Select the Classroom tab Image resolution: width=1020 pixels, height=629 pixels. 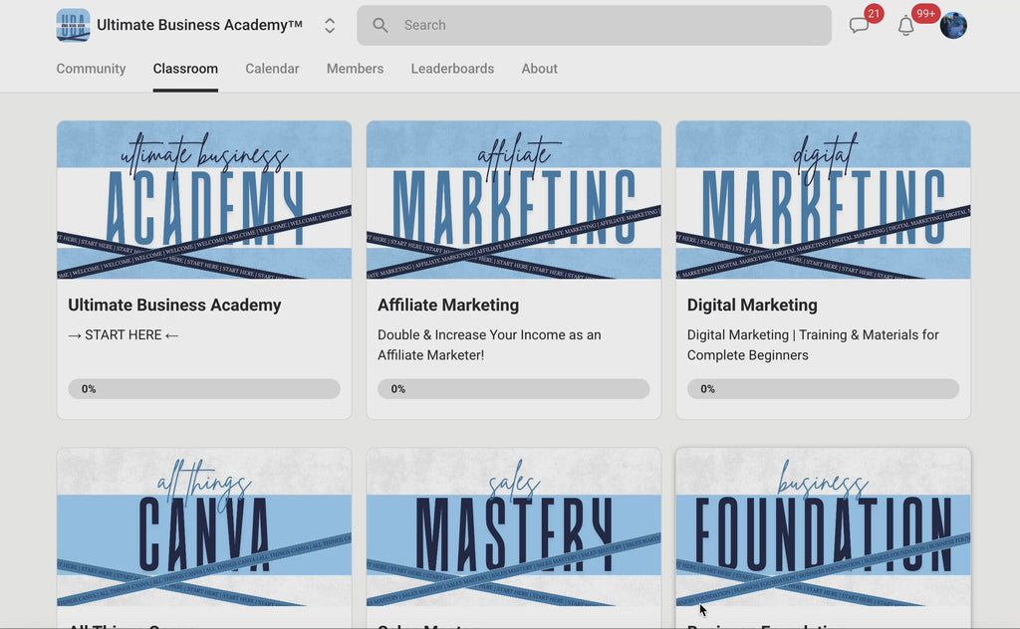[185, 69]
